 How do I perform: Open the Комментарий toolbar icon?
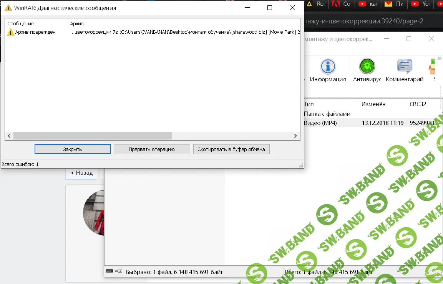click(x=404, y=71)
